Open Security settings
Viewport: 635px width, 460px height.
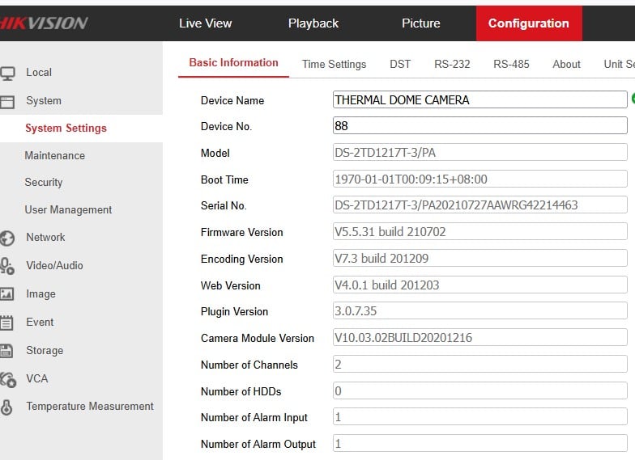coord(44,183)
